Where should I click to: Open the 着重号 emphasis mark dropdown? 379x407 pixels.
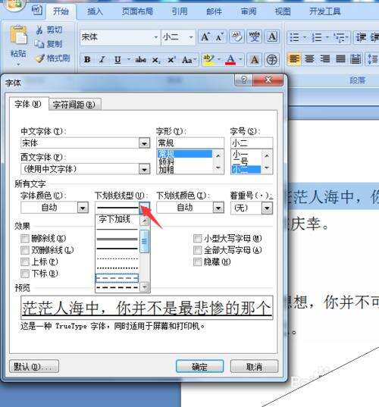pos(267,208)
